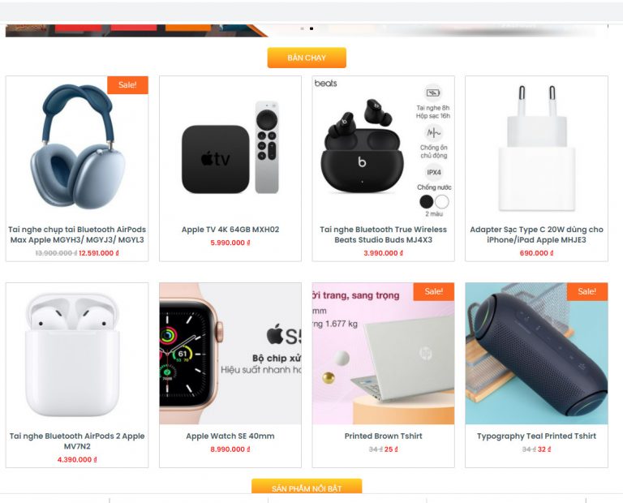Open the Apple TV 4K product image
Viewport: 623px width, 503px height.
coord(230,147)
